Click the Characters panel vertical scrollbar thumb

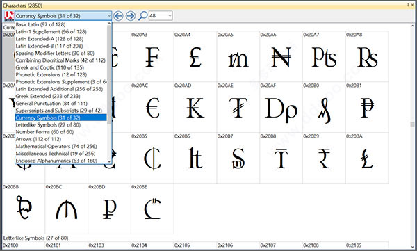point(412,124)
